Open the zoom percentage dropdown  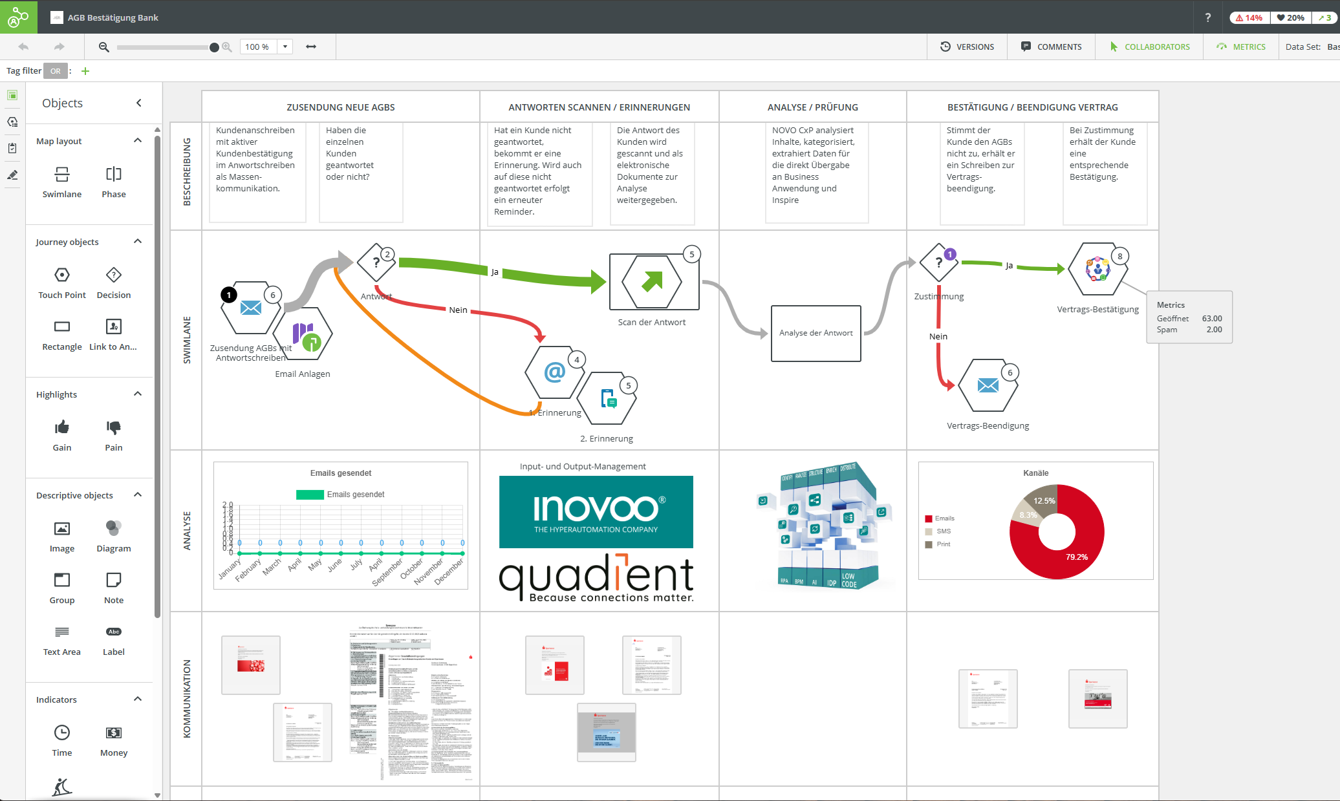(284, 47)
